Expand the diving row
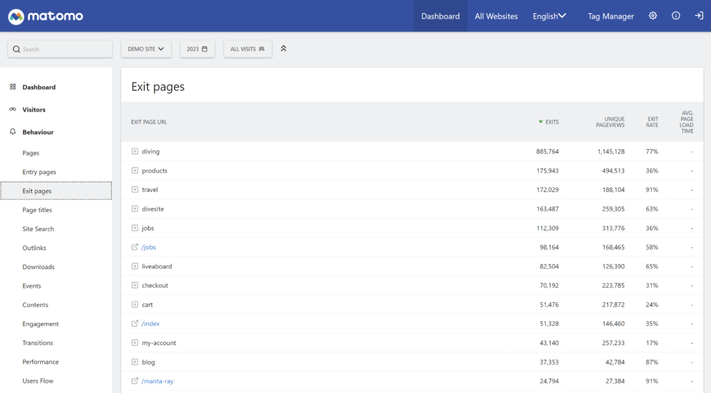The image size is (711, 393). (x=135, y=151)
